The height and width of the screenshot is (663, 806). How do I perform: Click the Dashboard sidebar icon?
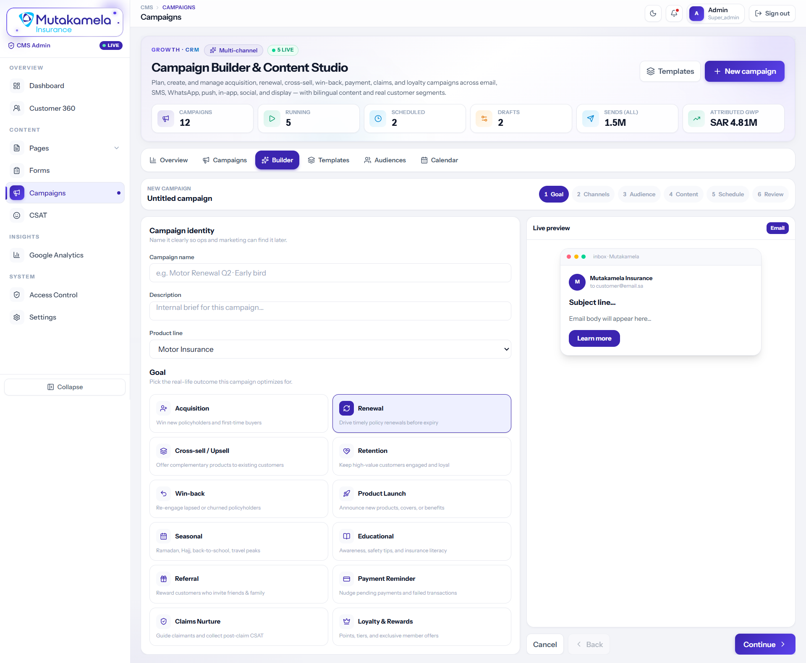(x=17, y=86)
